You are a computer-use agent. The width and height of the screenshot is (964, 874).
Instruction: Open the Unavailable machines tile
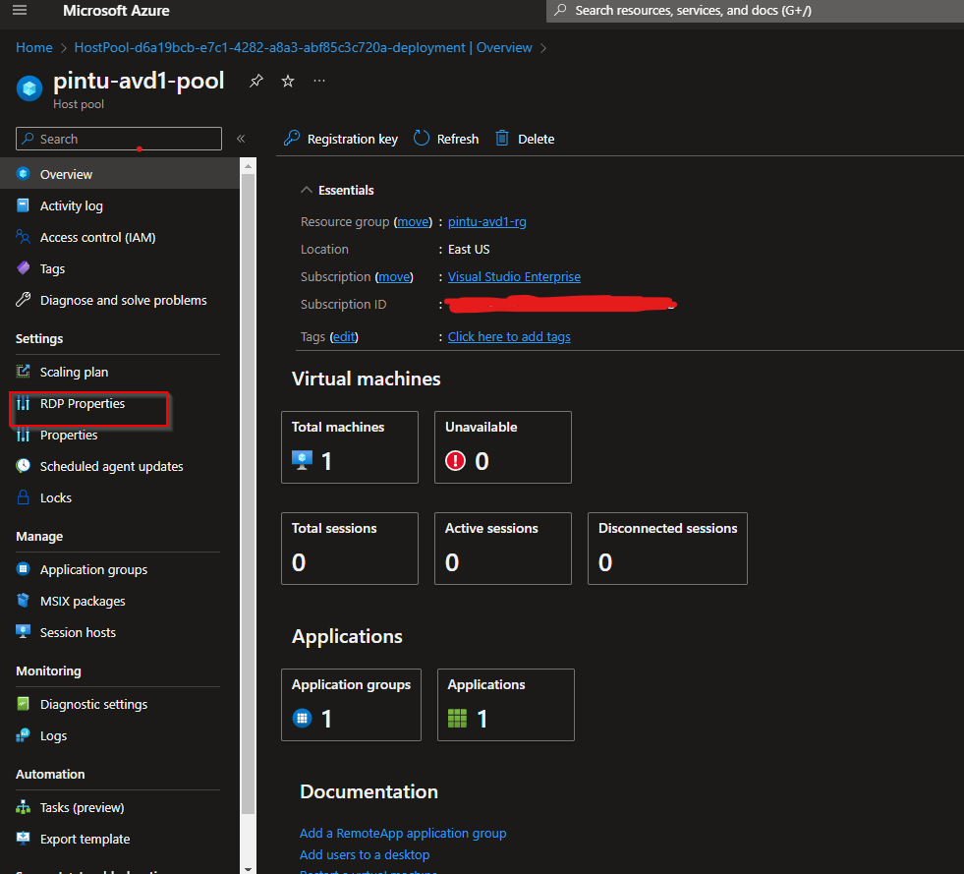click(503, 447)
